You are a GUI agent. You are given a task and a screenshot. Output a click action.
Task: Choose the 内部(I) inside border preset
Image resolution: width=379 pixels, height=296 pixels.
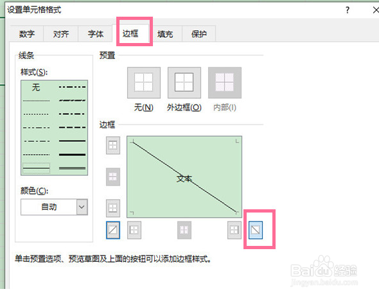225,83
